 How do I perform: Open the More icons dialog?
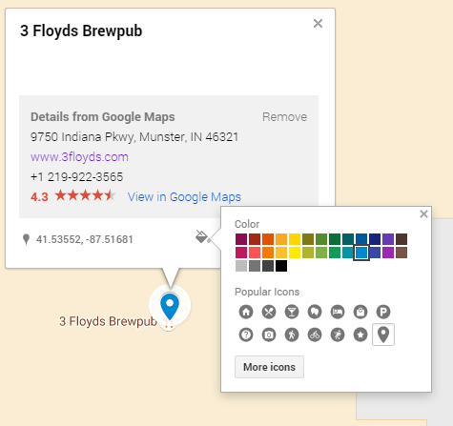tap(269, 367)
